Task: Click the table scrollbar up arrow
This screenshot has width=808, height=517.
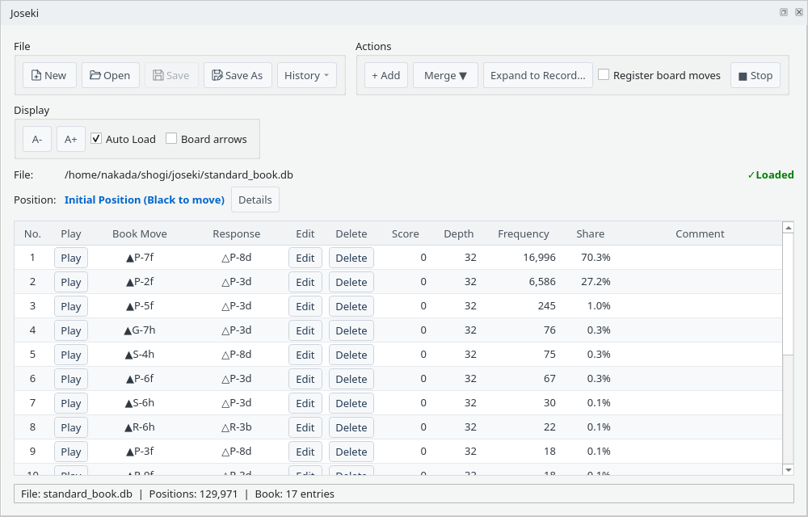Action: 788,227
